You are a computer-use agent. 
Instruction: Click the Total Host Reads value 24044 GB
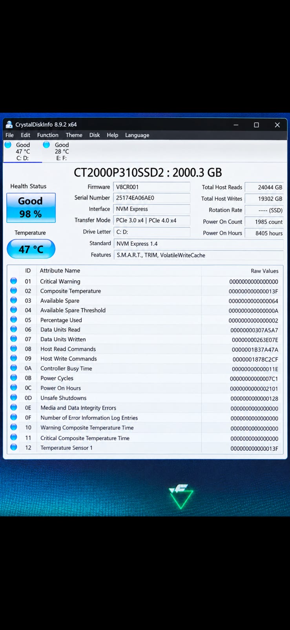[264, 187]
